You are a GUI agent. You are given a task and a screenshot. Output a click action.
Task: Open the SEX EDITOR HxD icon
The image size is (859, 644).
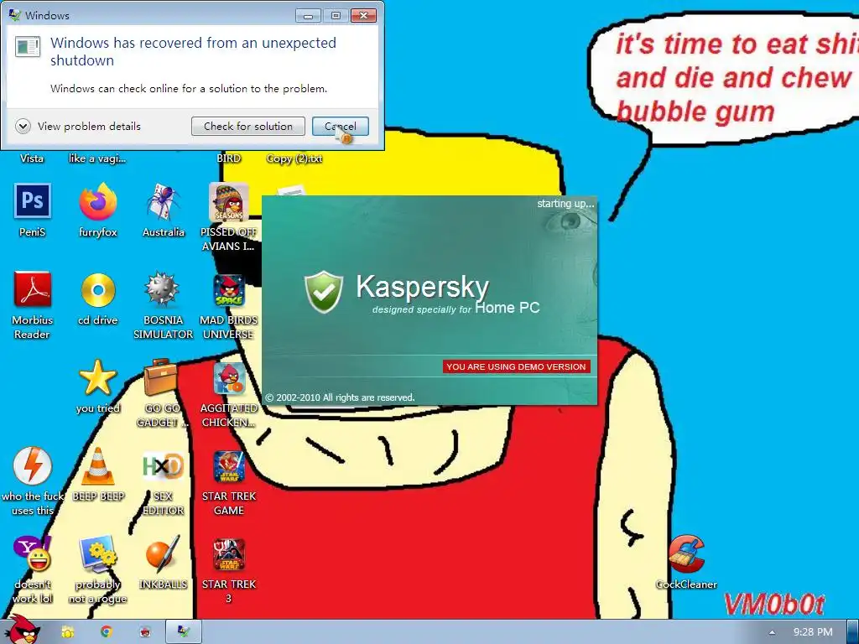tap(164, 466)
